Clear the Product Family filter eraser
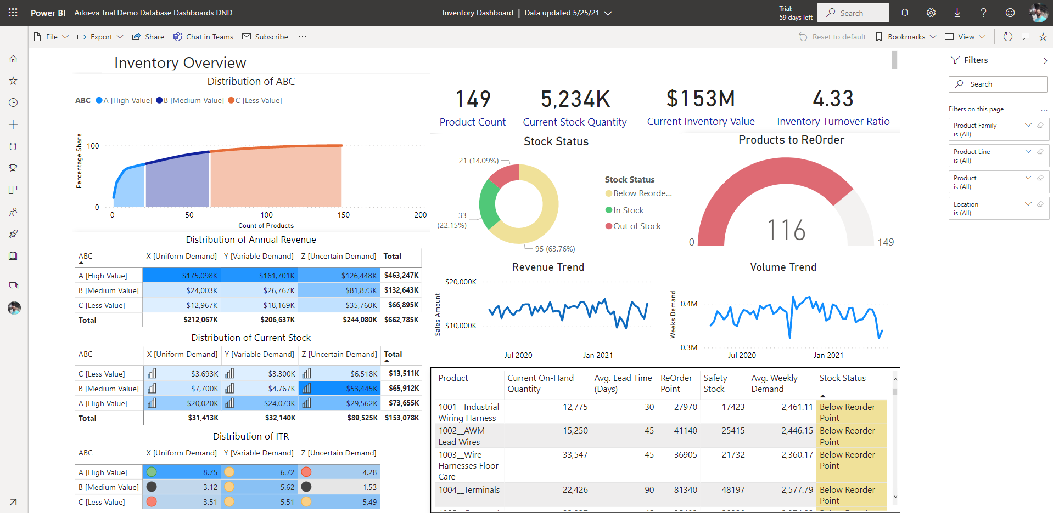This screenshot has width=1053, height=513. [1040, 125]
